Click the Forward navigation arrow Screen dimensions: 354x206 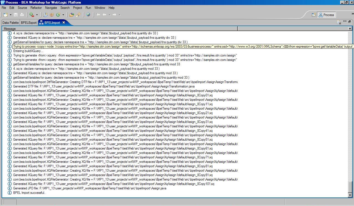[x=114, y=15]
